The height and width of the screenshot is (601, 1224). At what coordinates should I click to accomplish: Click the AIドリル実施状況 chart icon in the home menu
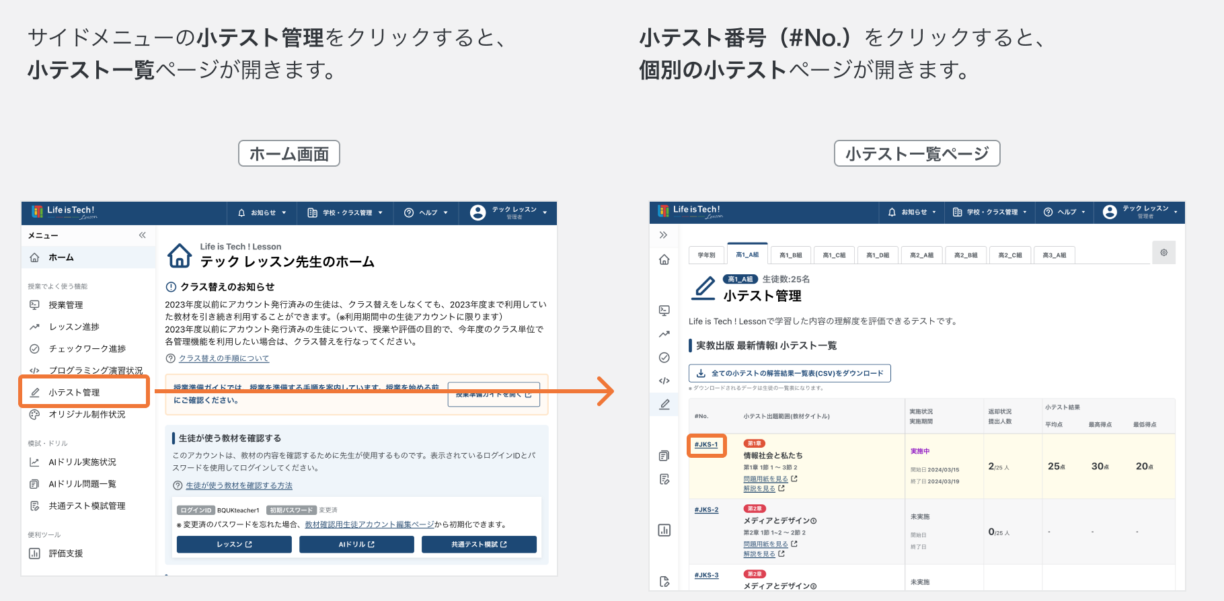point(34,462)
